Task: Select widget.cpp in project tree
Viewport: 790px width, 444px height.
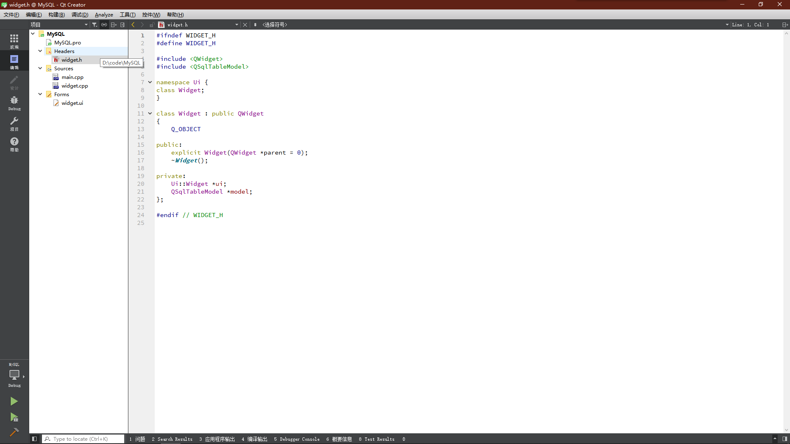Action: 75,86
